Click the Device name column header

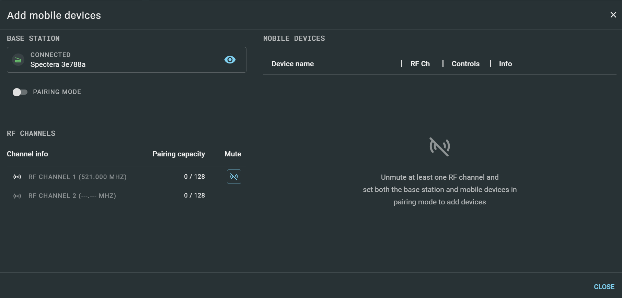[x=292, y=64]
